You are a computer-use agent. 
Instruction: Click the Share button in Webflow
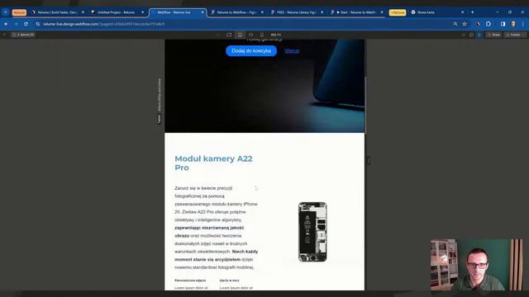point(494,35)
